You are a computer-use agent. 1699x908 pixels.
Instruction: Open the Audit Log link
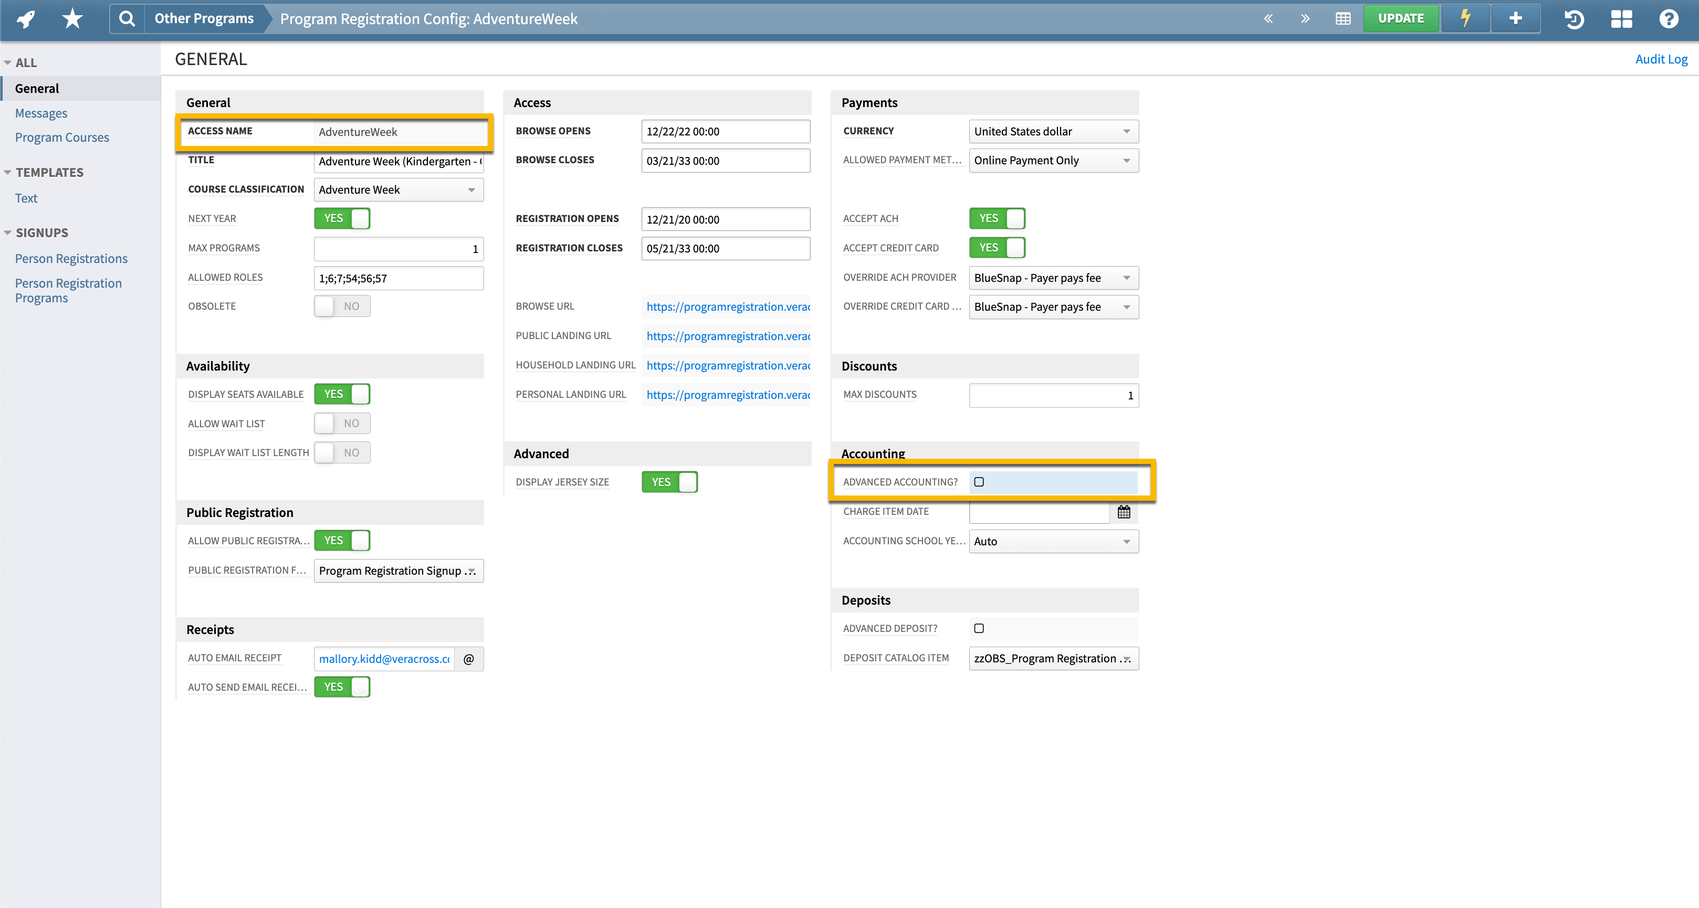[x=1661, y=59]
